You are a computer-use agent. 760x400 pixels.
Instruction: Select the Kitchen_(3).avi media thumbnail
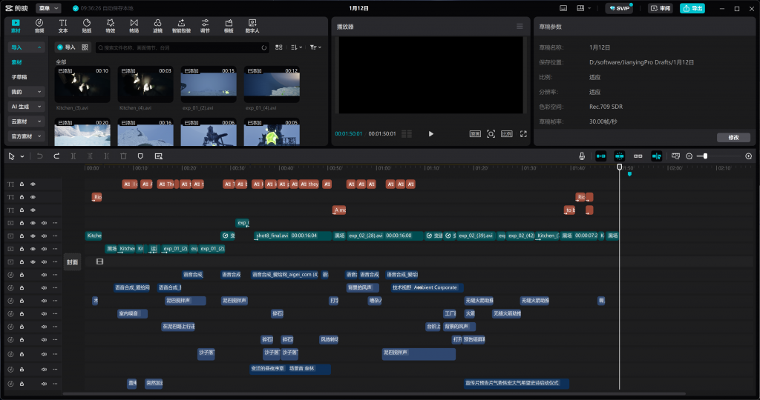pyautogui.click(x=82, y=85)
